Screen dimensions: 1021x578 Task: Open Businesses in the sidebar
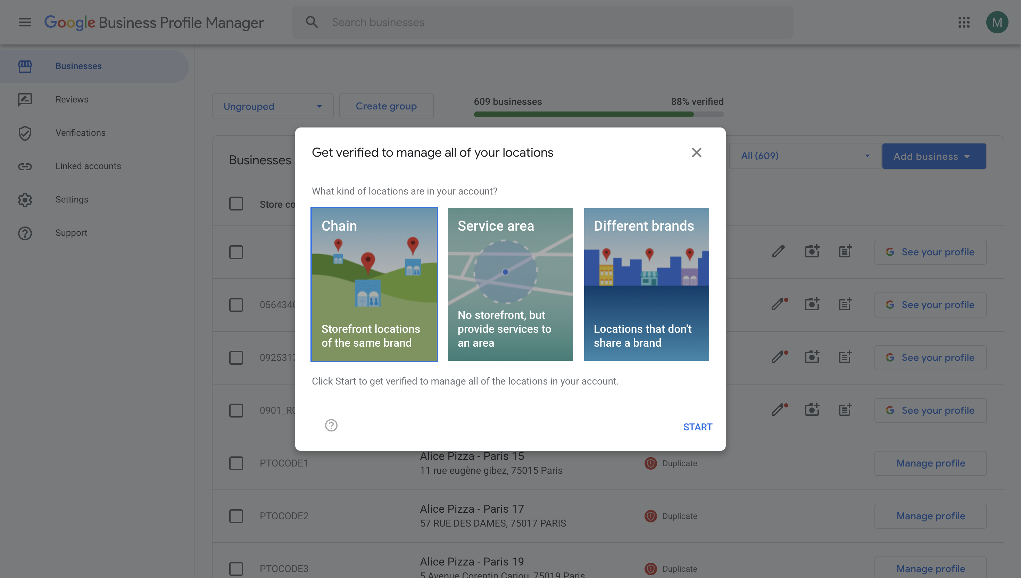(94, 66)
